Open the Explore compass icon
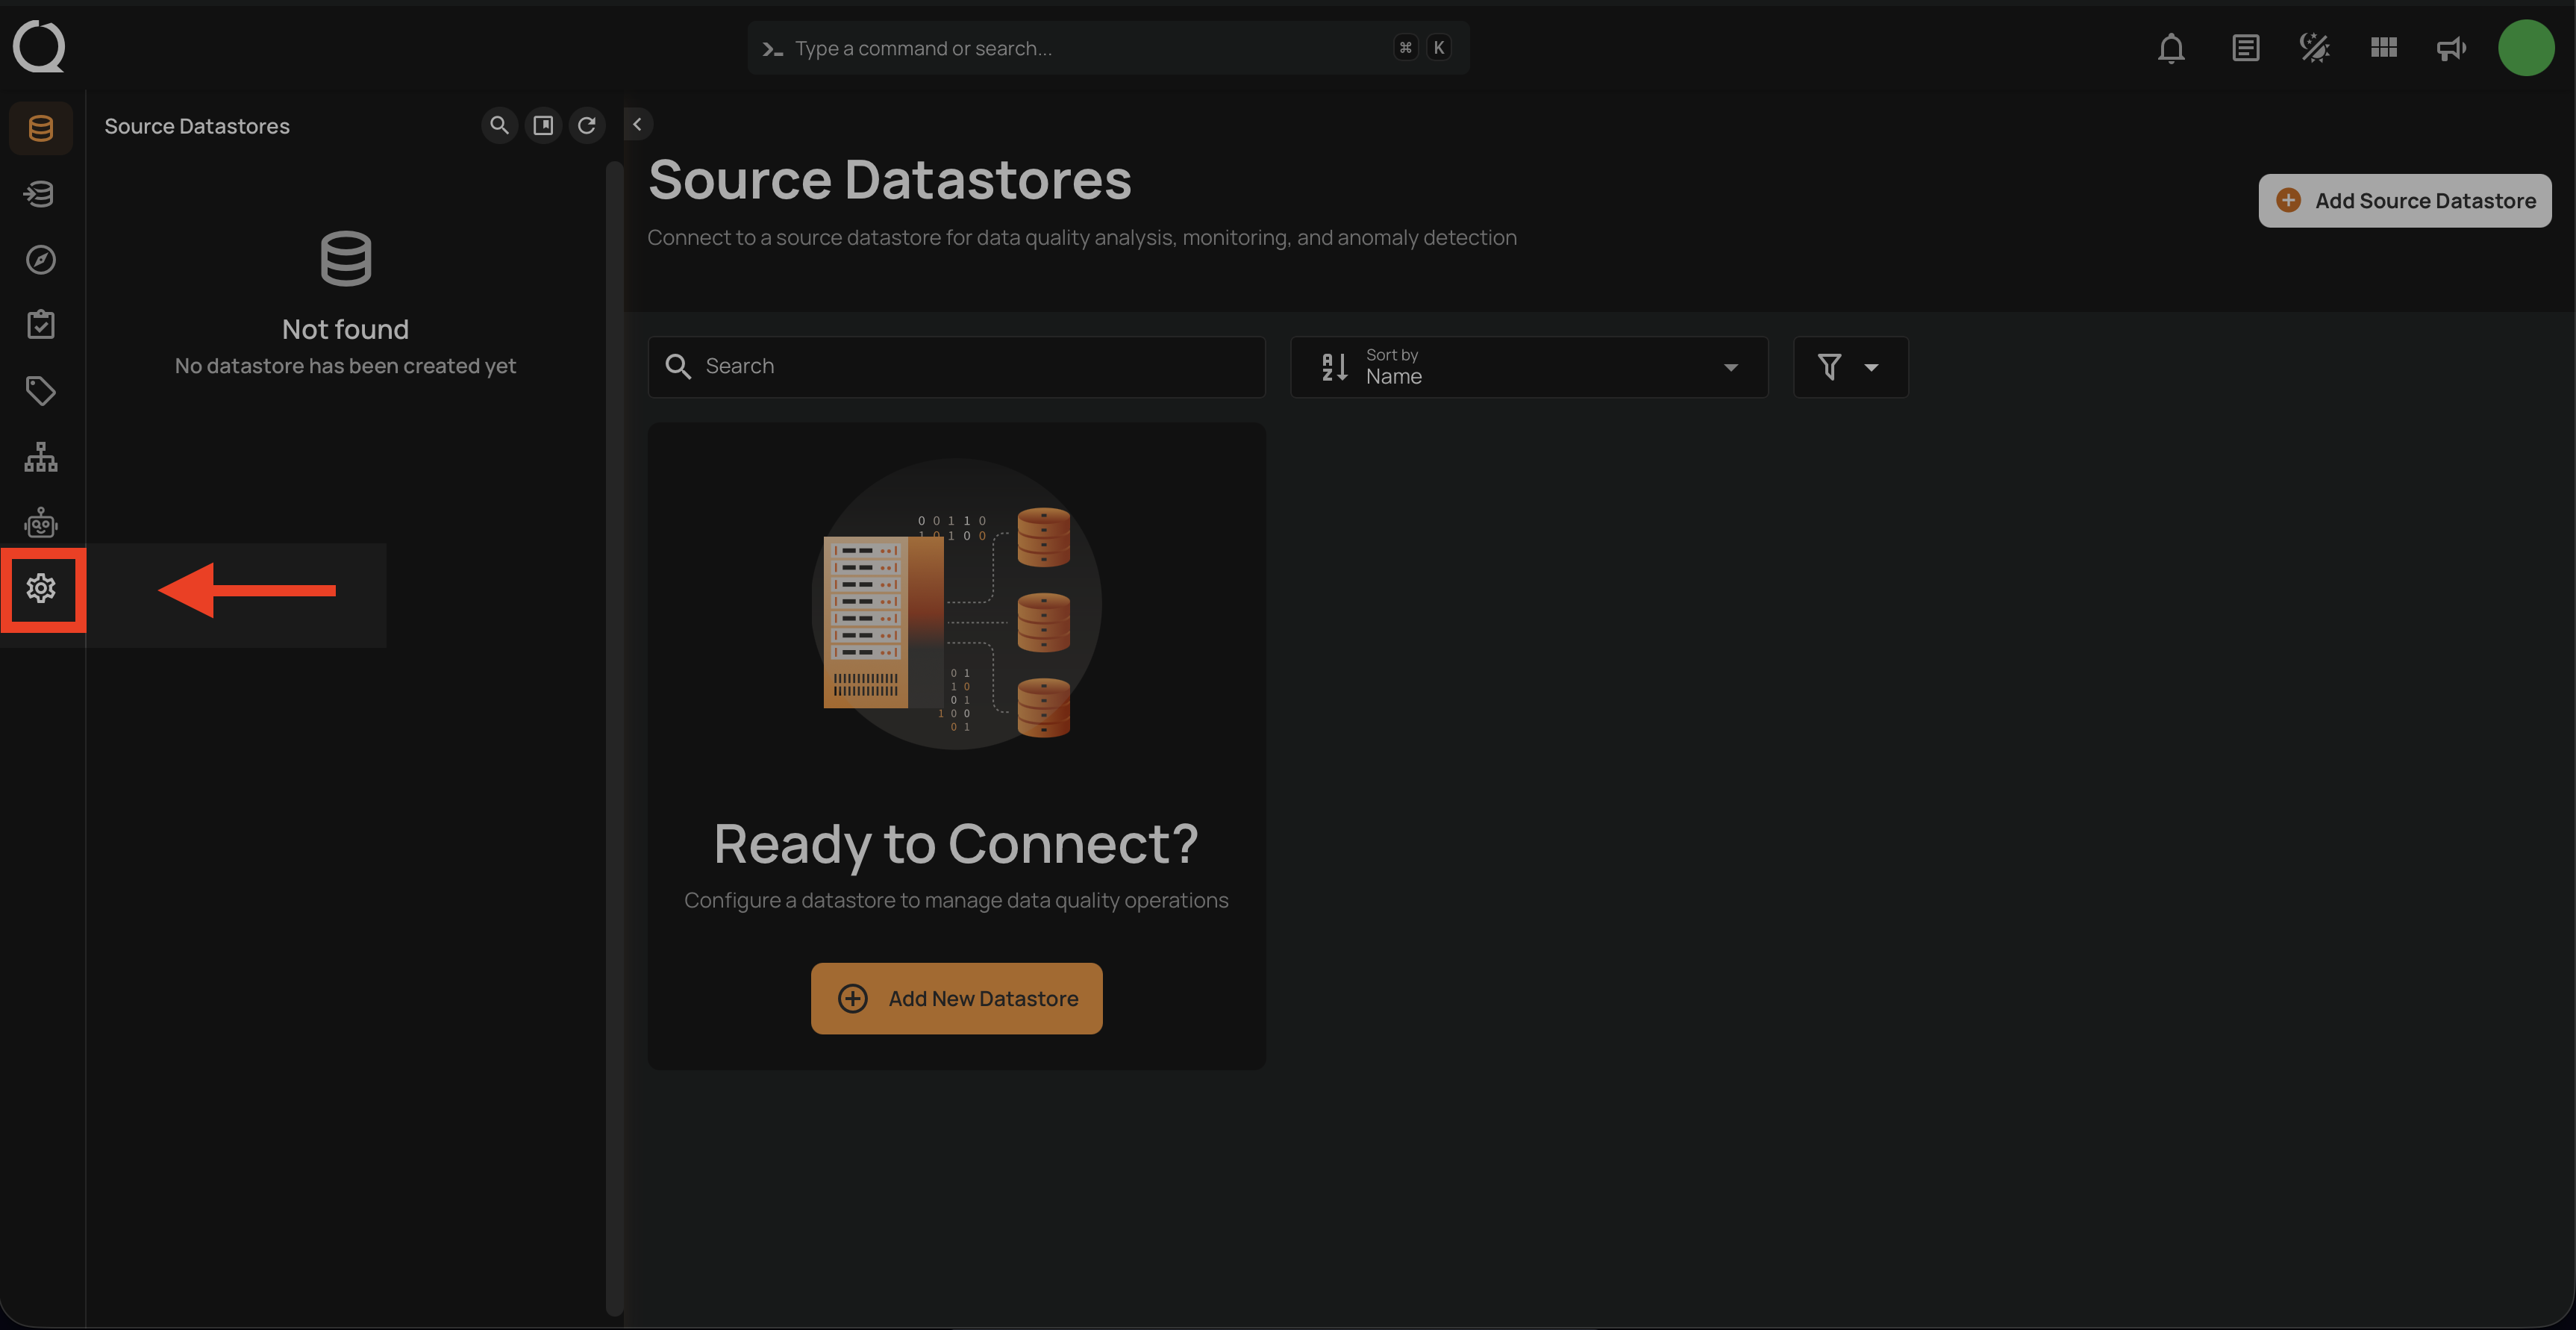 [41, 260]
